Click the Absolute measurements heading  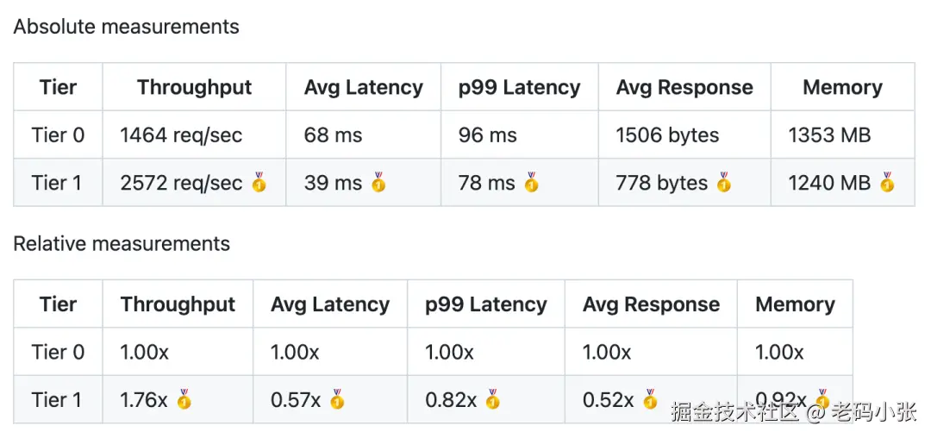(127, 27)
